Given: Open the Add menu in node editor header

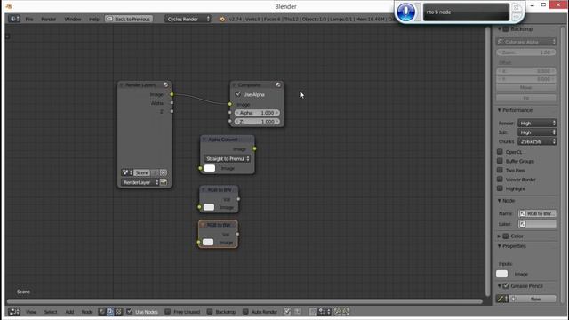Looking at the screenshot, I should (x=69, y=312).
